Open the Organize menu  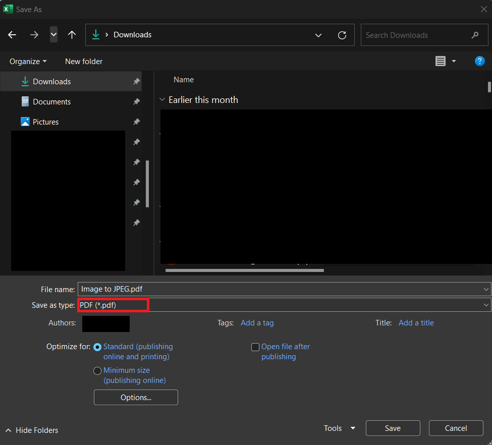pyautogui.click(x=28, y=62)
